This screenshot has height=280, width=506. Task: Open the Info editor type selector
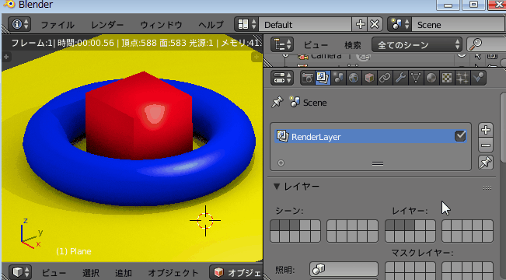[19, 24]
